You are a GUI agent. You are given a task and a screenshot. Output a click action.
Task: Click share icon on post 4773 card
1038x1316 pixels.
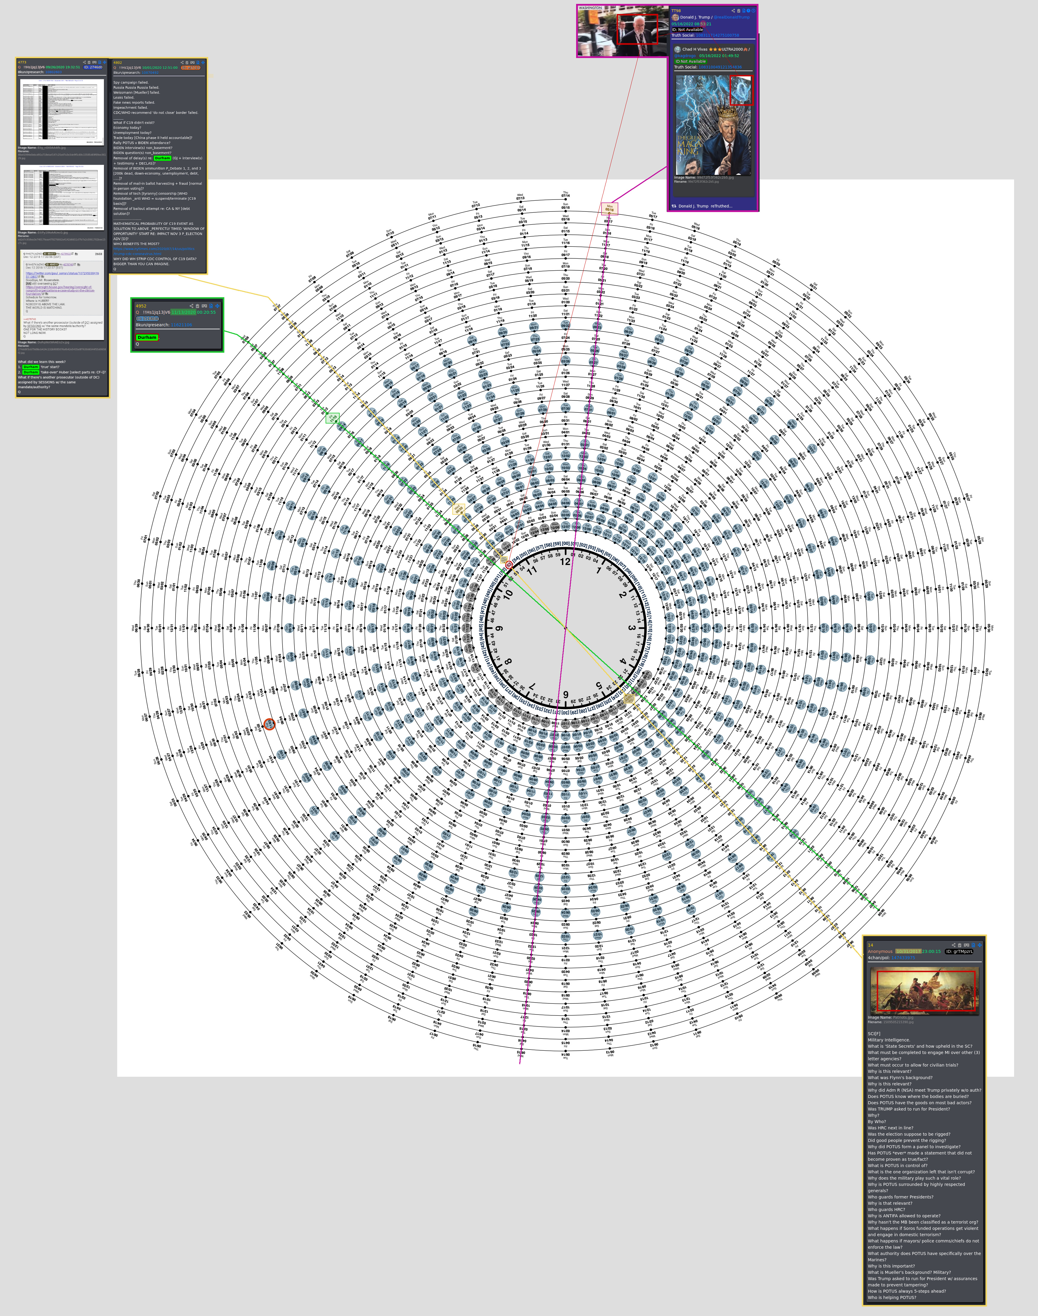pyautogui.click(x=85, y=62)
